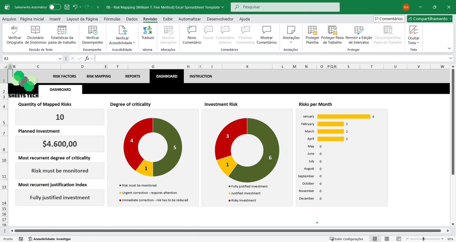Switch to Page Layout view in status bar
The width and height of the screenshot is (456, 242).
tap(387, 239)
